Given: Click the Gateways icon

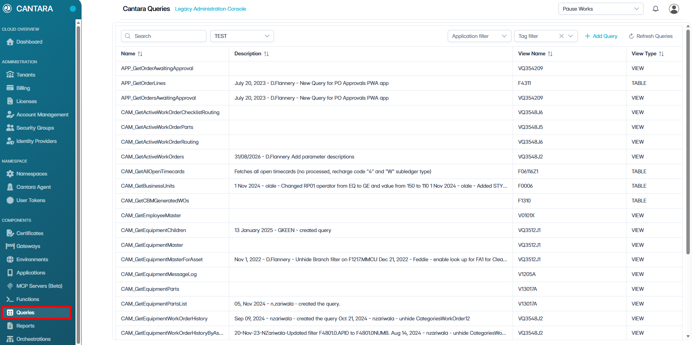Looking at the screenshot, I should (10, 246).
